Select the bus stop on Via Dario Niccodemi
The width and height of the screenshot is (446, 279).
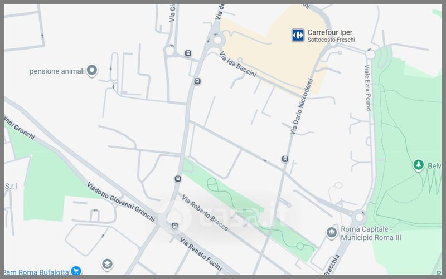click(285, 159)
